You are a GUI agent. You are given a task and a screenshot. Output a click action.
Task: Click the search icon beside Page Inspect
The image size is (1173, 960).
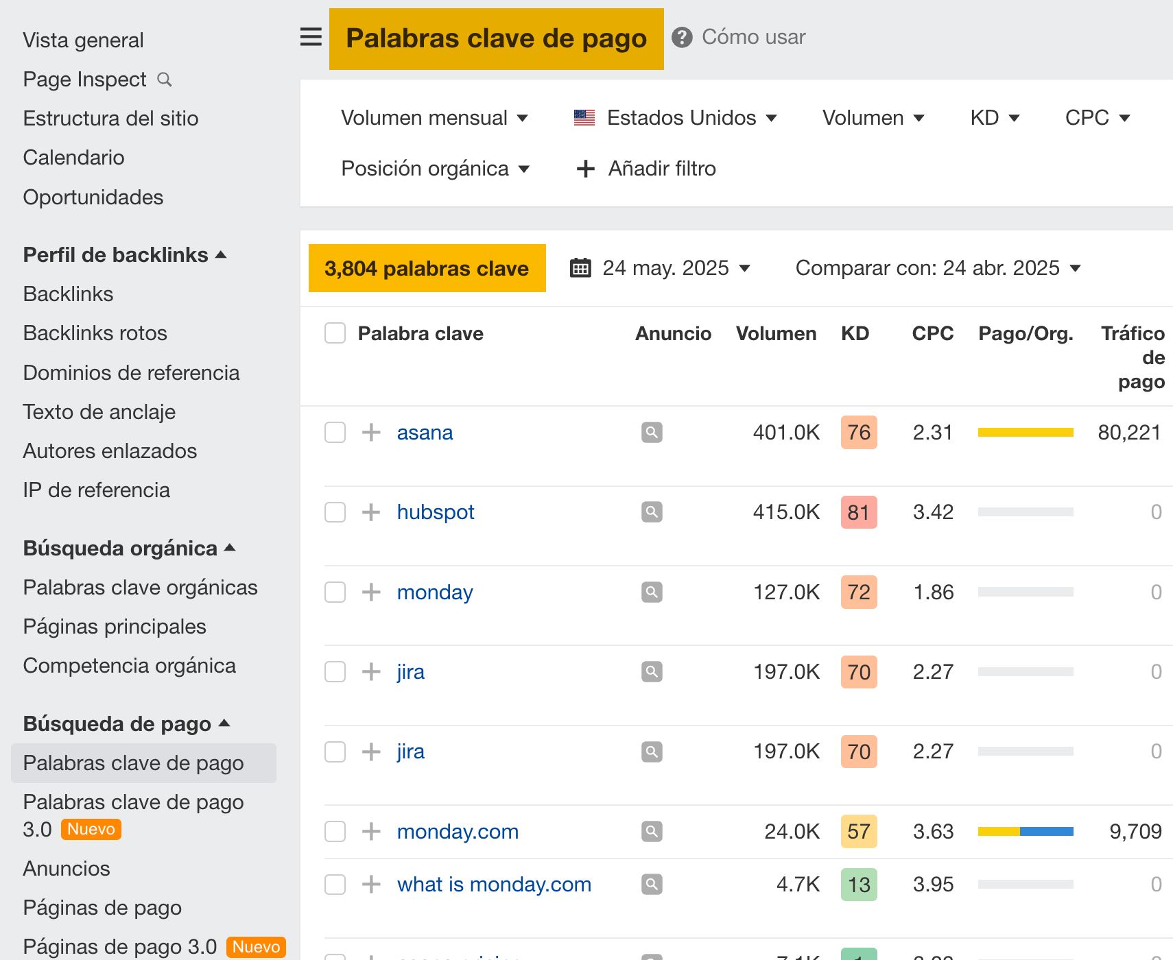[165, 80]
